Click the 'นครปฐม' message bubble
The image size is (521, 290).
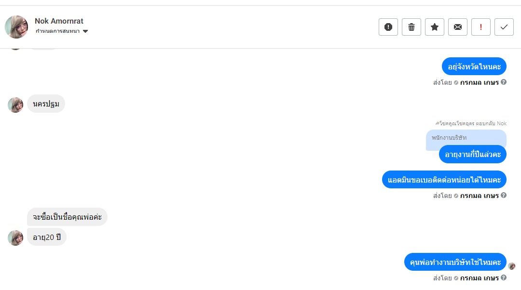[x=46, y=104]
